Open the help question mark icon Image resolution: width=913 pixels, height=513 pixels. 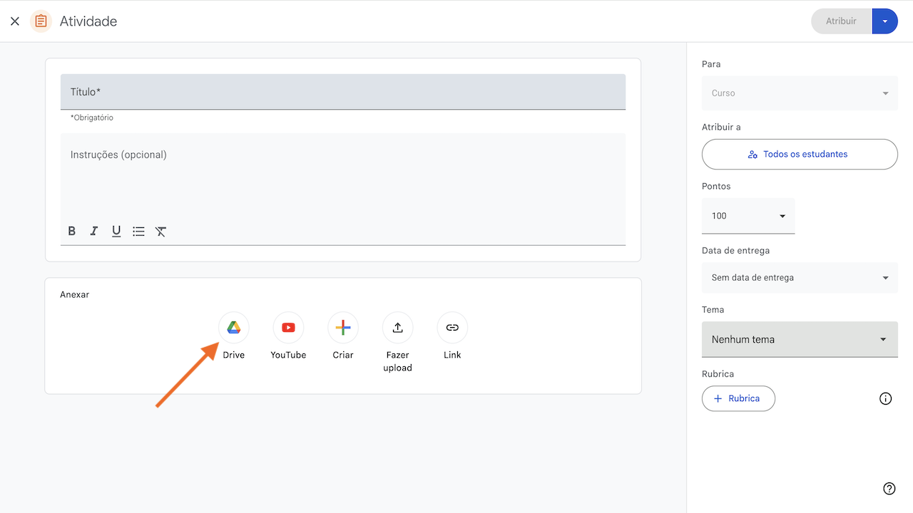click(x=889, y=489)
